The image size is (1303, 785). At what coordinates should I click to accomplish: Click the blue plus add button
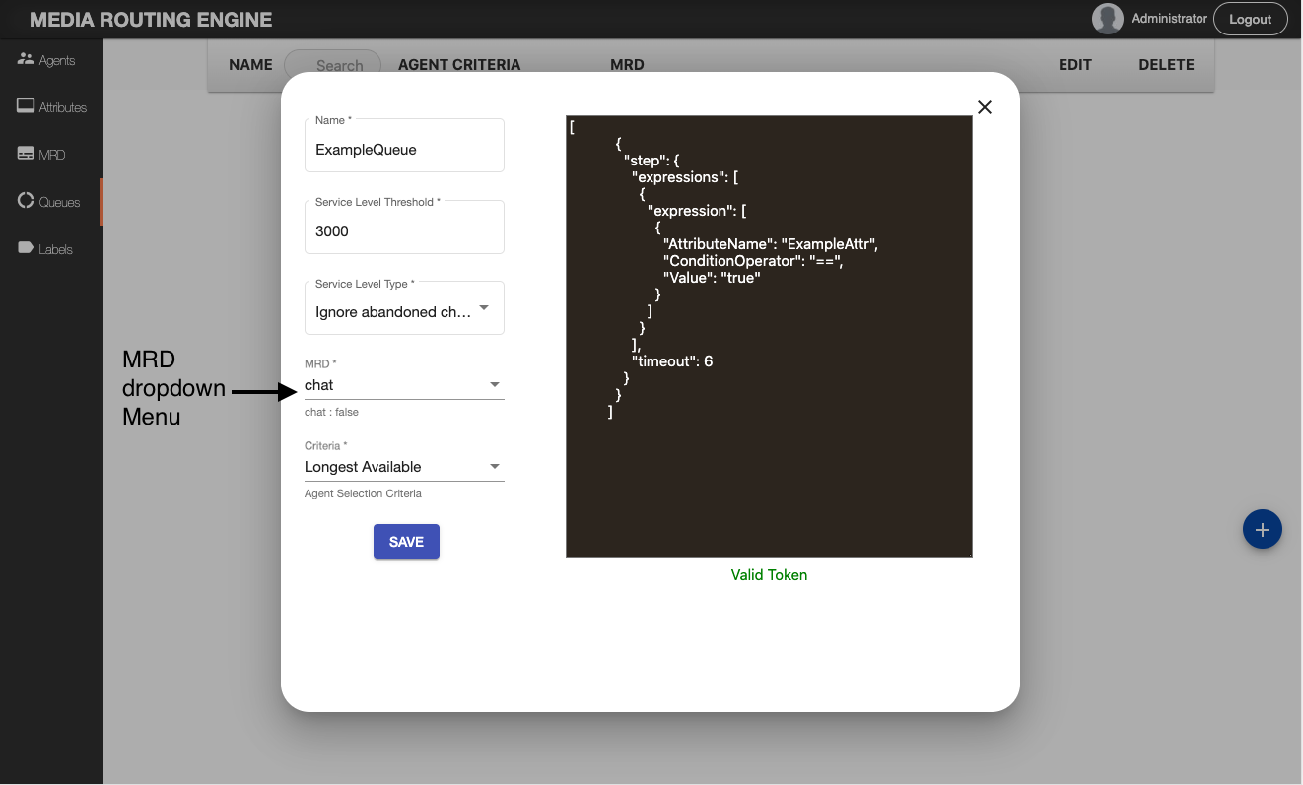(1262, 529)
